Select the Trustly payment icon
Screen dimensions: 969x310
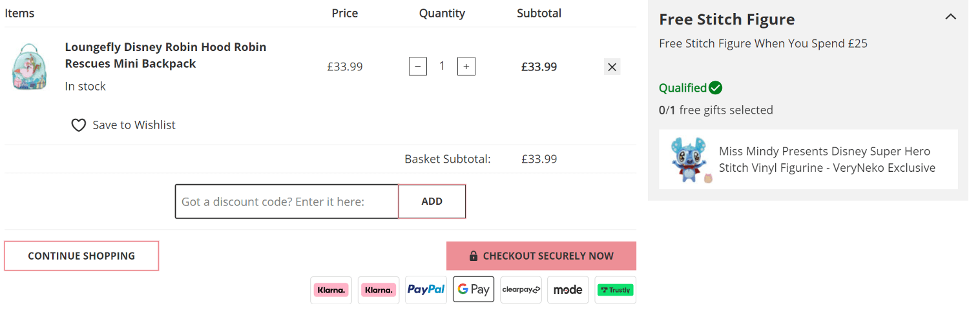(616, 290)
